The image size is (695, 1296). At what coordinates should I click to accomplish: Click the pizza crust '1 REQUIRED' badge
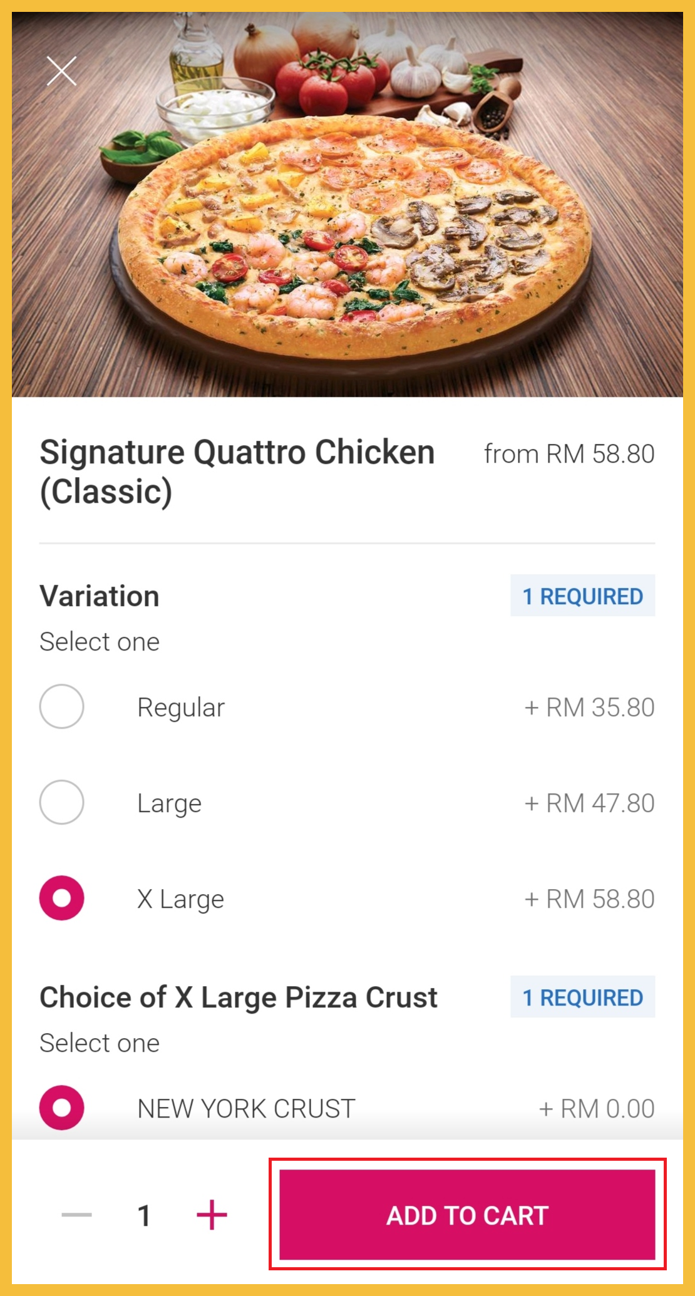582,997
